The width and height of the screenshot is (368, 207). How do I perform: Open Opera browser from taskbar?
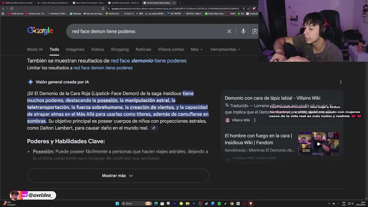point(244,204)
